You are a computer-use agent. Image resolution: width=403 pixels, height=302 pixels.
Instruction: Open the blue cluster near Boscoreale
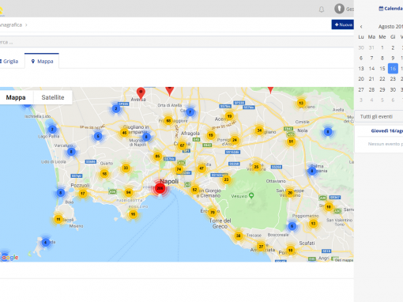[x=292, y=226]
